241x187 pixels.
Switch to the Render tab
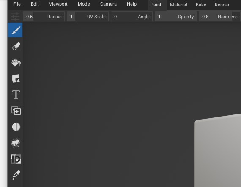click(222, 5)
